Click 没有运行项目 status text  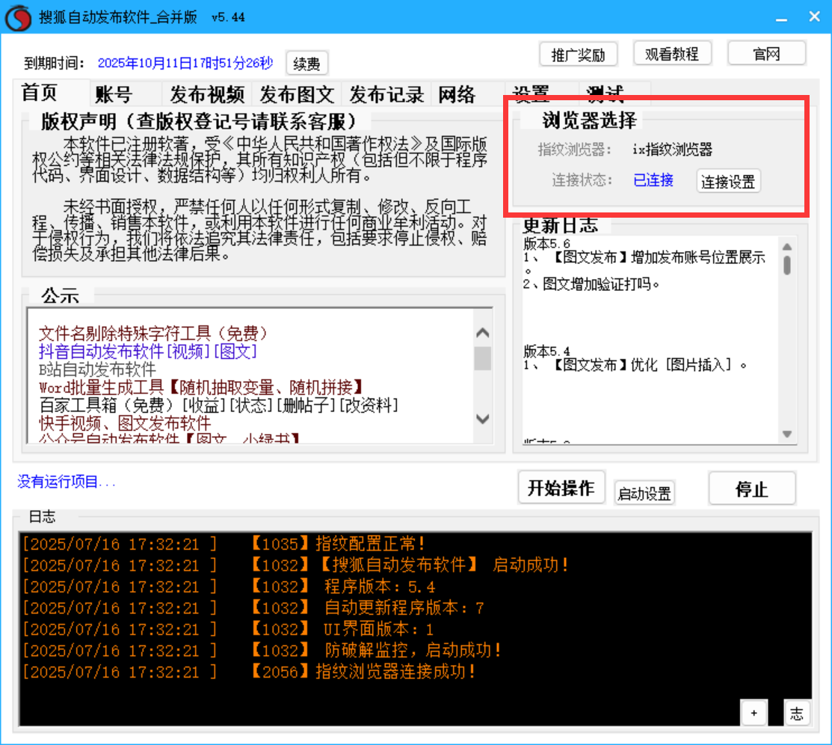tap(67, 482)
